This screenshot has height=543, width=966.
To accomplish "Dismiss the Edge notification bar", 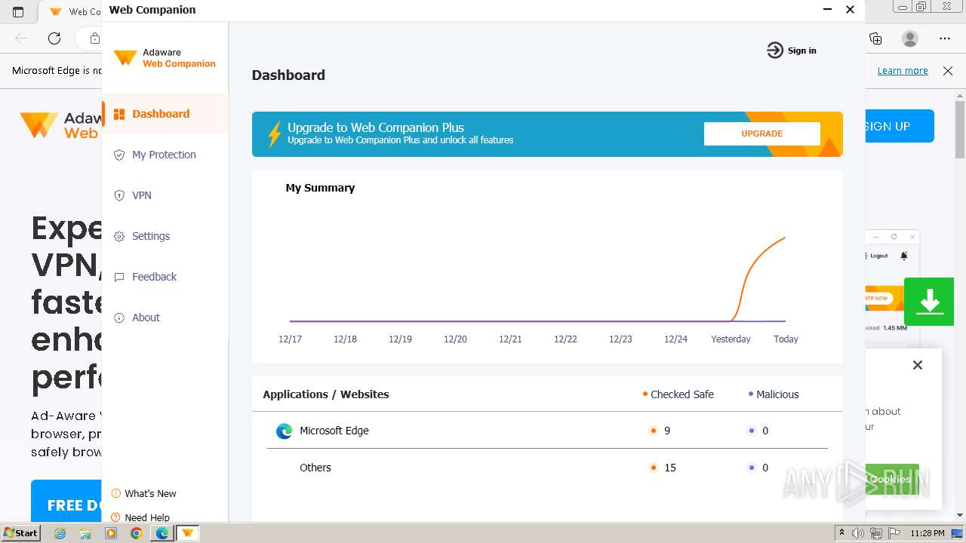I will (x=948, y=71).
